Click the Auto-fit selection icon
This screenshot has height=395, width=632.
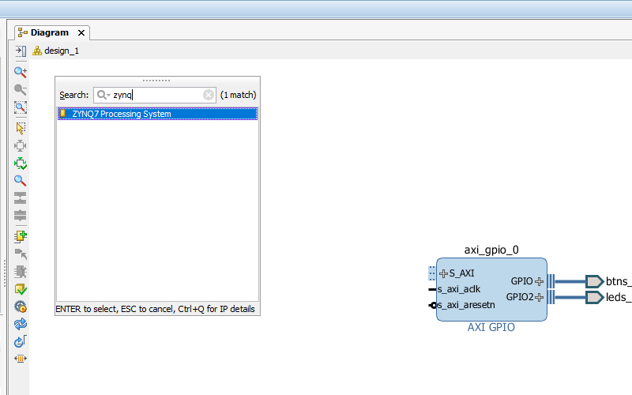(21, 146)
